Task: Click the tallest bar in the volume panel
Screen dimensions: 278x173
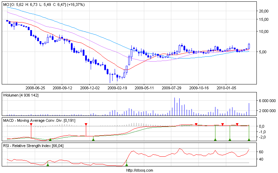Action: coord(174,107)
